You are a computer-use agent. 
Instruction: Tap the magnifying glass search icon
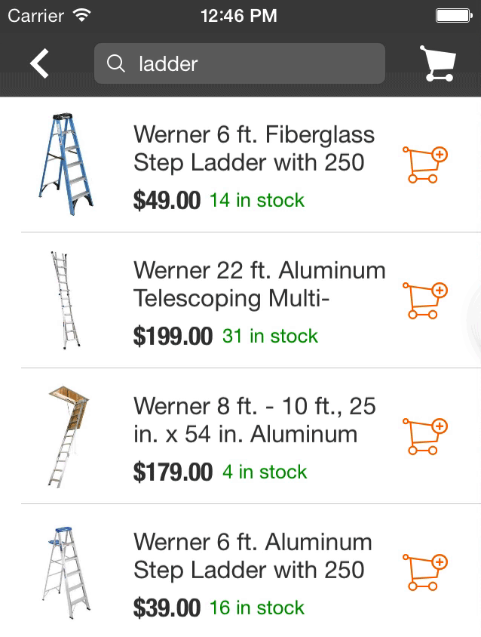point(115,64)
